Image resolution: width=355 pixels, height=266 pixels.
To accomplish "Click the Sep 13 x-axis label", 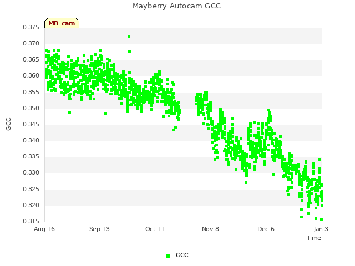I will click(99, 229).
